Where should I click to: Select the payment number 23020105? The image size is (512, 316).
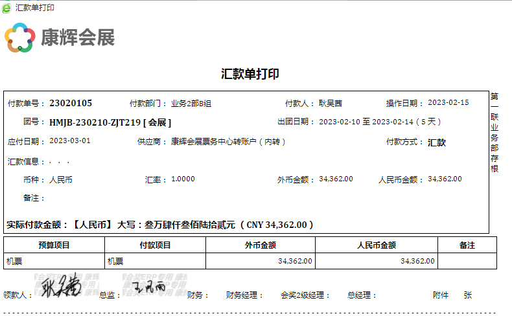tap(71, 103)
